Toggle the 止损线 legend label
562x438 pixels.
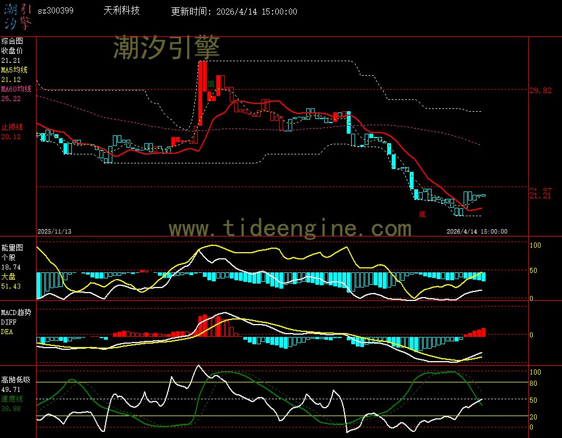(12, 127)
